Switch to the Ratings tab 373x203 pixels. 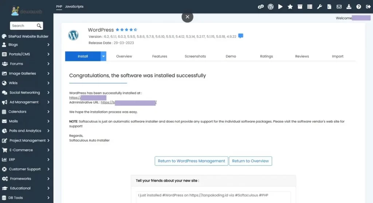tap(266, 56)
